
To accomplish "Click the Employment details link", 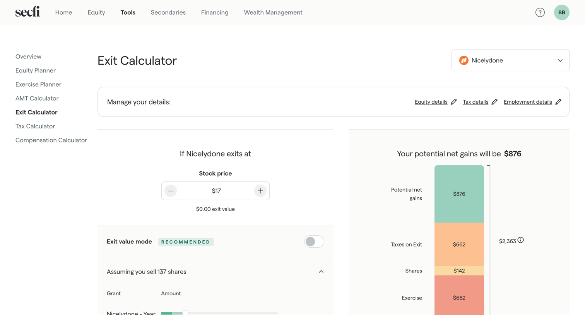I will (528, 102).
